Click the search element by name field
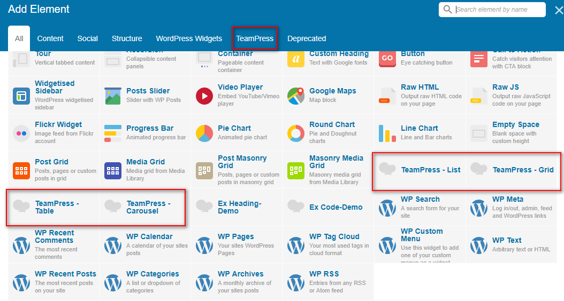 click(492, 10)
